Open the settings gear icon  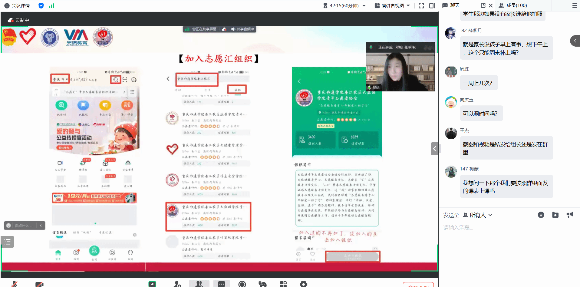(x=303, y=284)
